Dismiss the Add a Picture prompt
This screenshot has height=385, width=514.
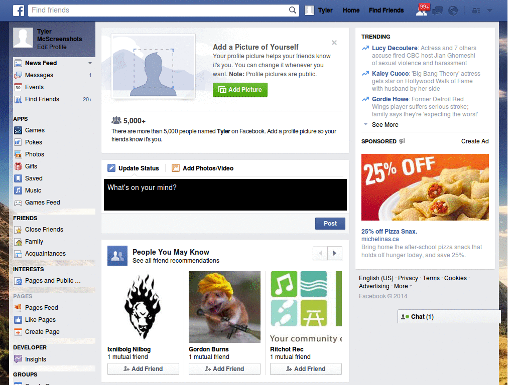[x=334, y=43]
